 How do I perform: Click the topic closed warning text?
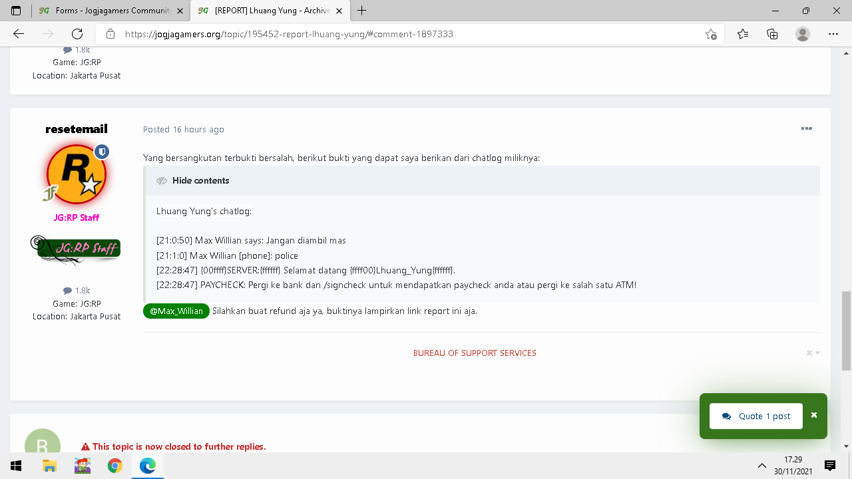click(174, 447)
